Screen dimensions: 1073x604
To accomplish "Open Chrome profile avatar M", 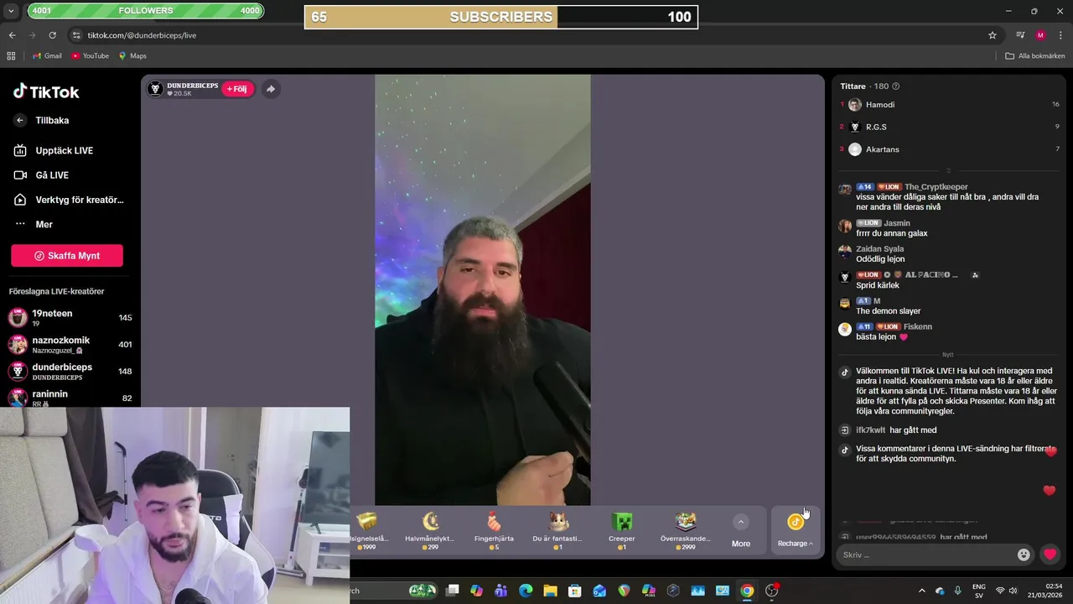I will 1040,35.
